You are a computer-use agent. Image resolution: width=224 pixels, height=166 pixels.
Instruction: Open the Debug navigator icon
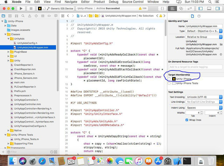tap(43, 16)
